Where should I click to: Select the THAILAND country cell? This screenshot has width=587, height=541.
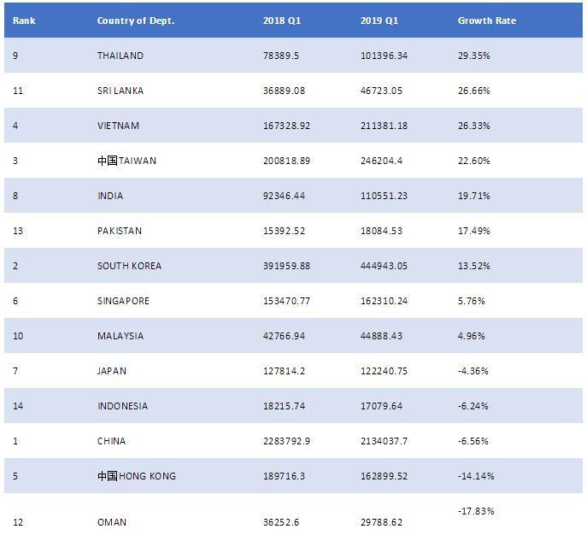120,56
